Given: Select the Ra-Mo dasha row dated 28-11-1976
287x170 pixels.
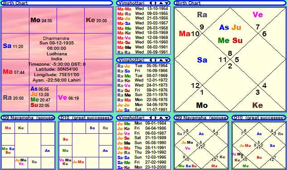Looking at the screenshot, I should (x=143, y=95).
